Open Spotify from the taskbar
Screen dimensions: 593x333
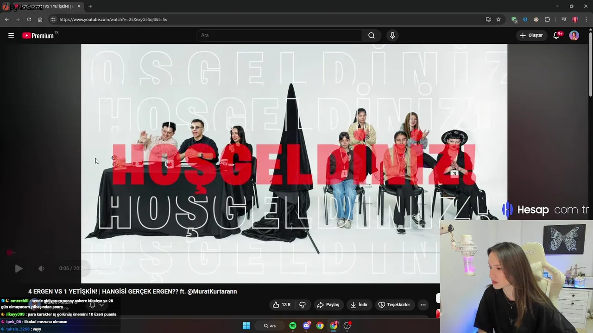[293, 326]
